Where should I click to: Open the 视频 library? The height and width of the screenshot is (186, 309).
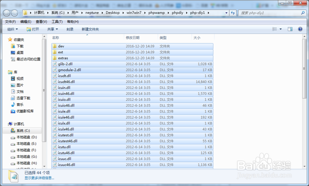tap(20, 78)
